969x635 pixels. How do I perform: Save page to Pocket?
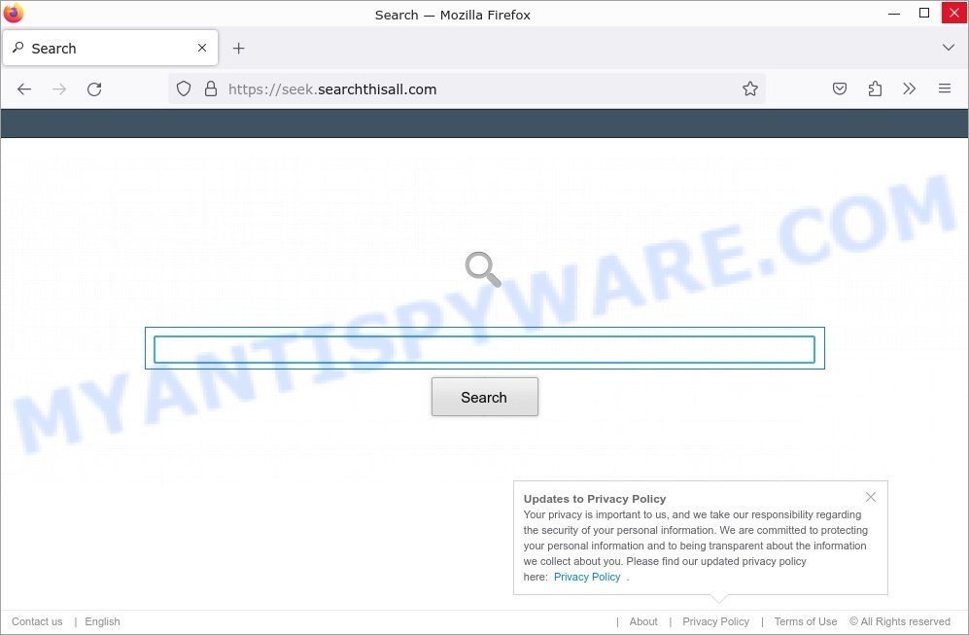(x=839, y=89)
